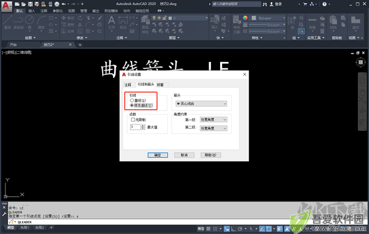The image size is (369, 234).
Task: Click the Measure (测量) utility tool
Action: coord(312,23)
